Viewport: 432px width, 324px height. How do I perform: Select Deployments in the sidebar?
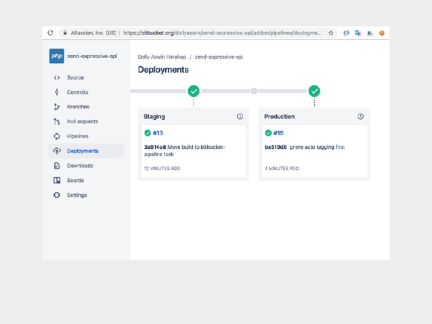tap(82, 151)
